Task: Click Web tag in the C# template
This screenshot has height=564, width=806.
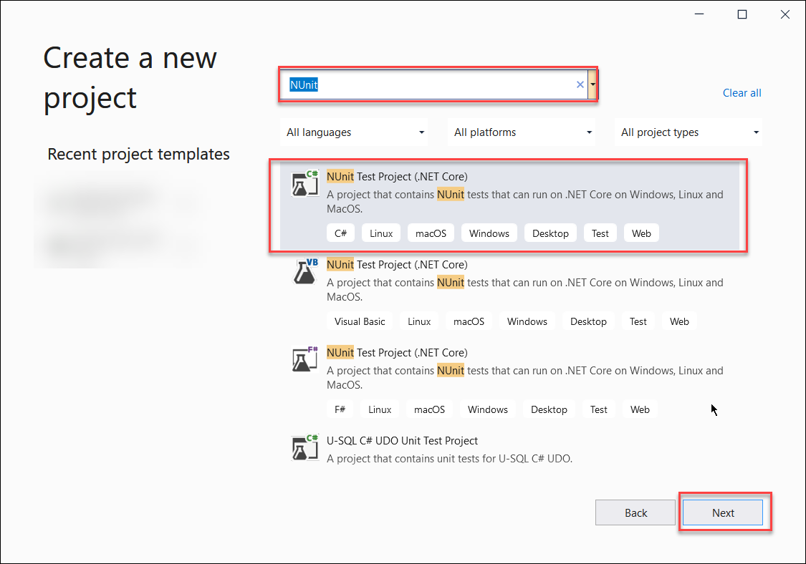Action: tap(641, 233)
